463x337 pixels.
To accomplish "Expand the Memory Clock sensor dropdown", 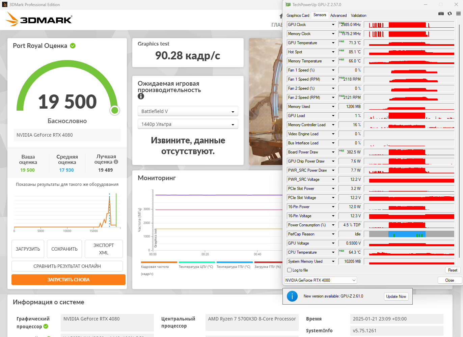I will [333, 34].
